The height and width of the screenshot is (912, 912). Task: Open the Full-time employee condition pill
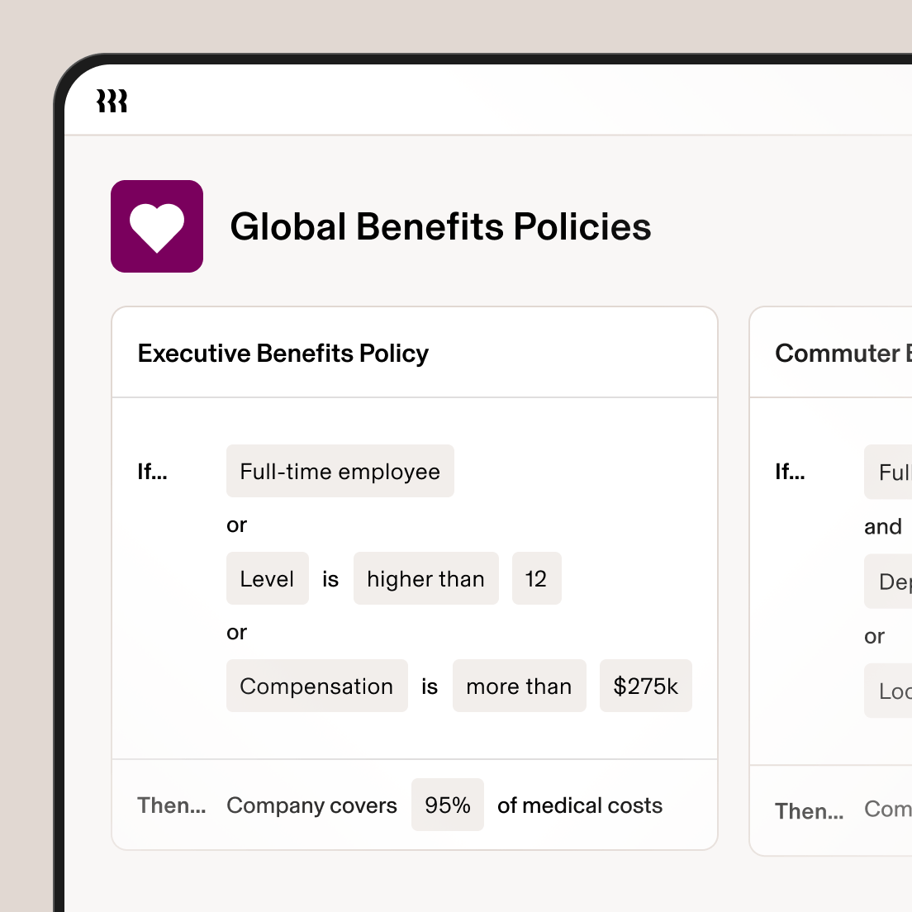(340, 472)
